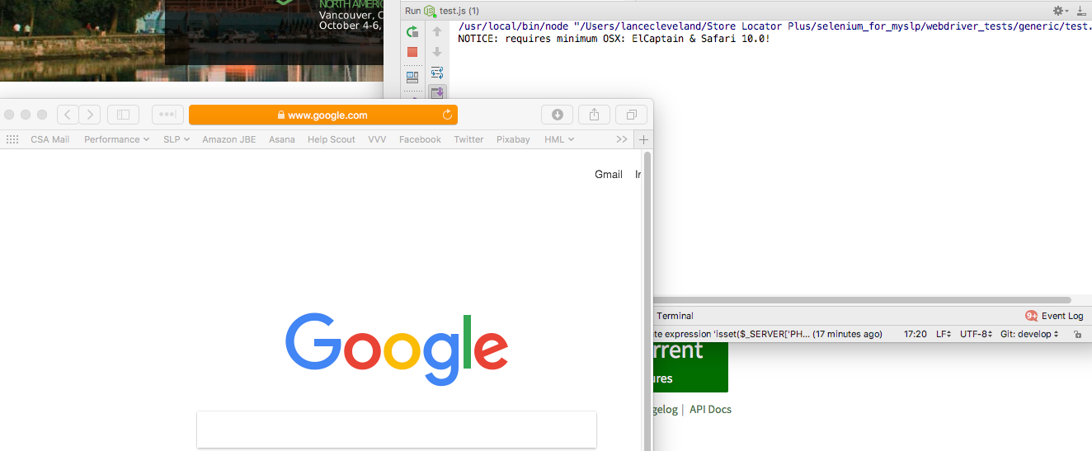The width and height of the screenshot is (1092, 451).
Task: Expand the Performance bookmarks folder
Action: (x=116, y=139)
